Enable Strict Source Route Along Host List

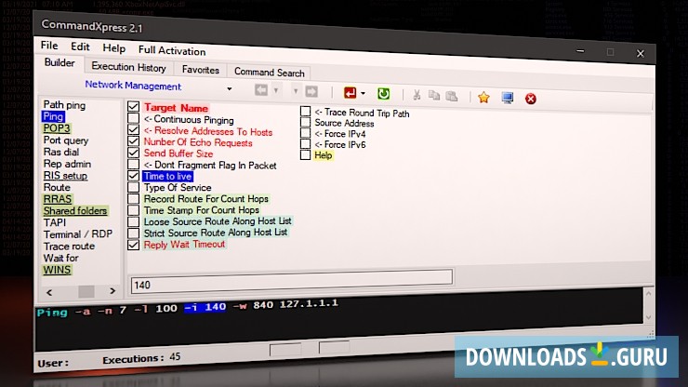coord(133,233)
